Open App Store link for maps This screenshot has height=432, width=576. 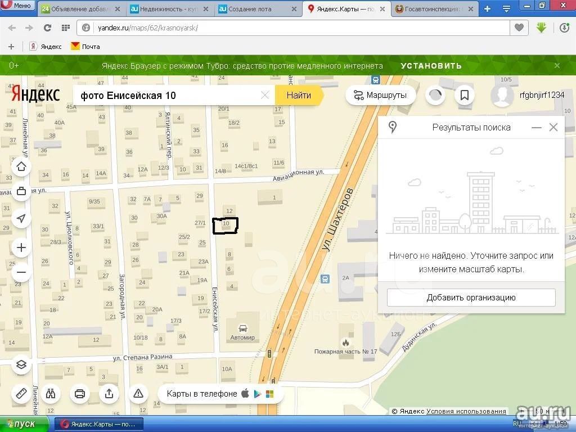[245, 393]
